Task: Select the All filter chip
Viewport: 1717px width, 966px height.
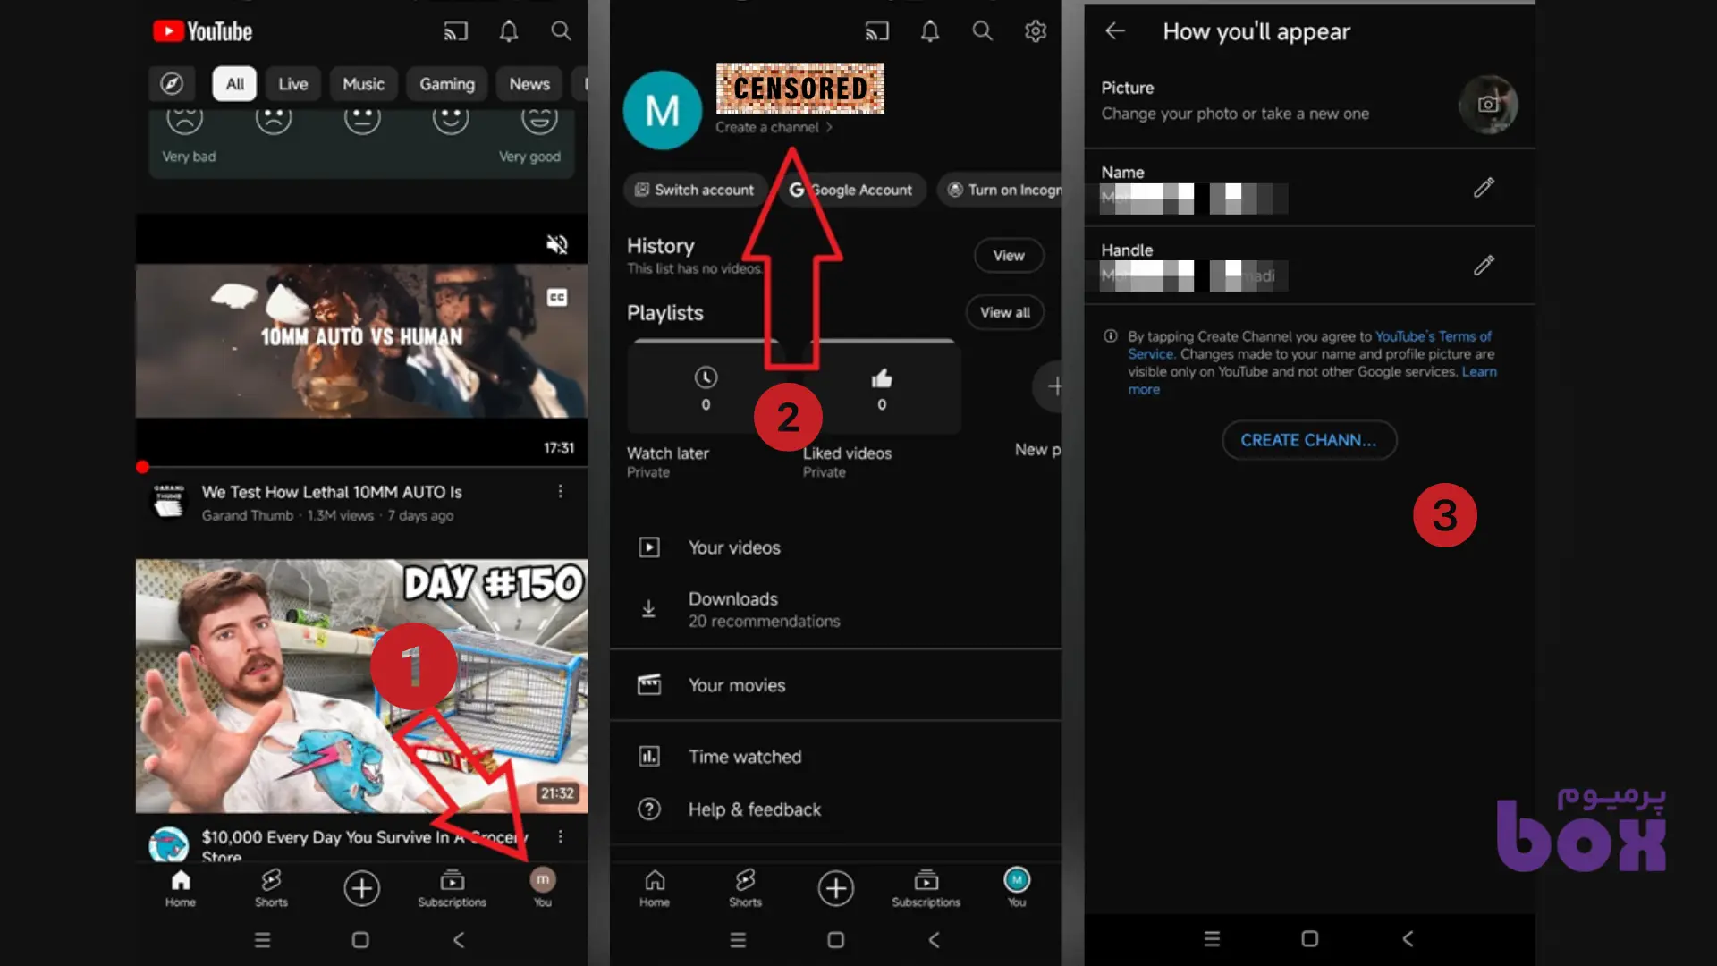Action: tap(235, 84)
